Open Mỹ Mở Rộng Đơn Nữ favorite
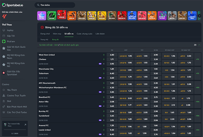The image size is (203, 137). tap(16, 65)
